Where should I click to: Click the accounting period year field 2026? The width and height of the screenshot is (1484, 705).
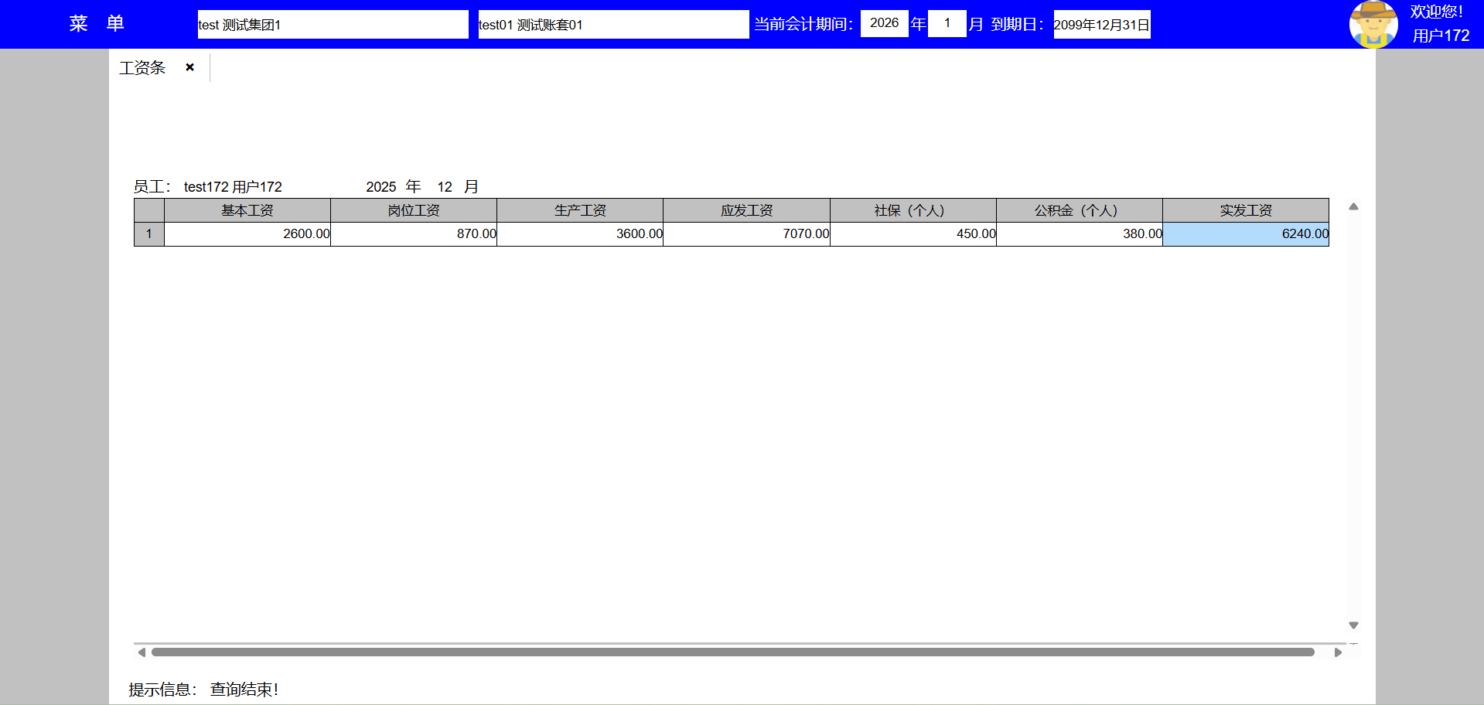coord(884,23)
